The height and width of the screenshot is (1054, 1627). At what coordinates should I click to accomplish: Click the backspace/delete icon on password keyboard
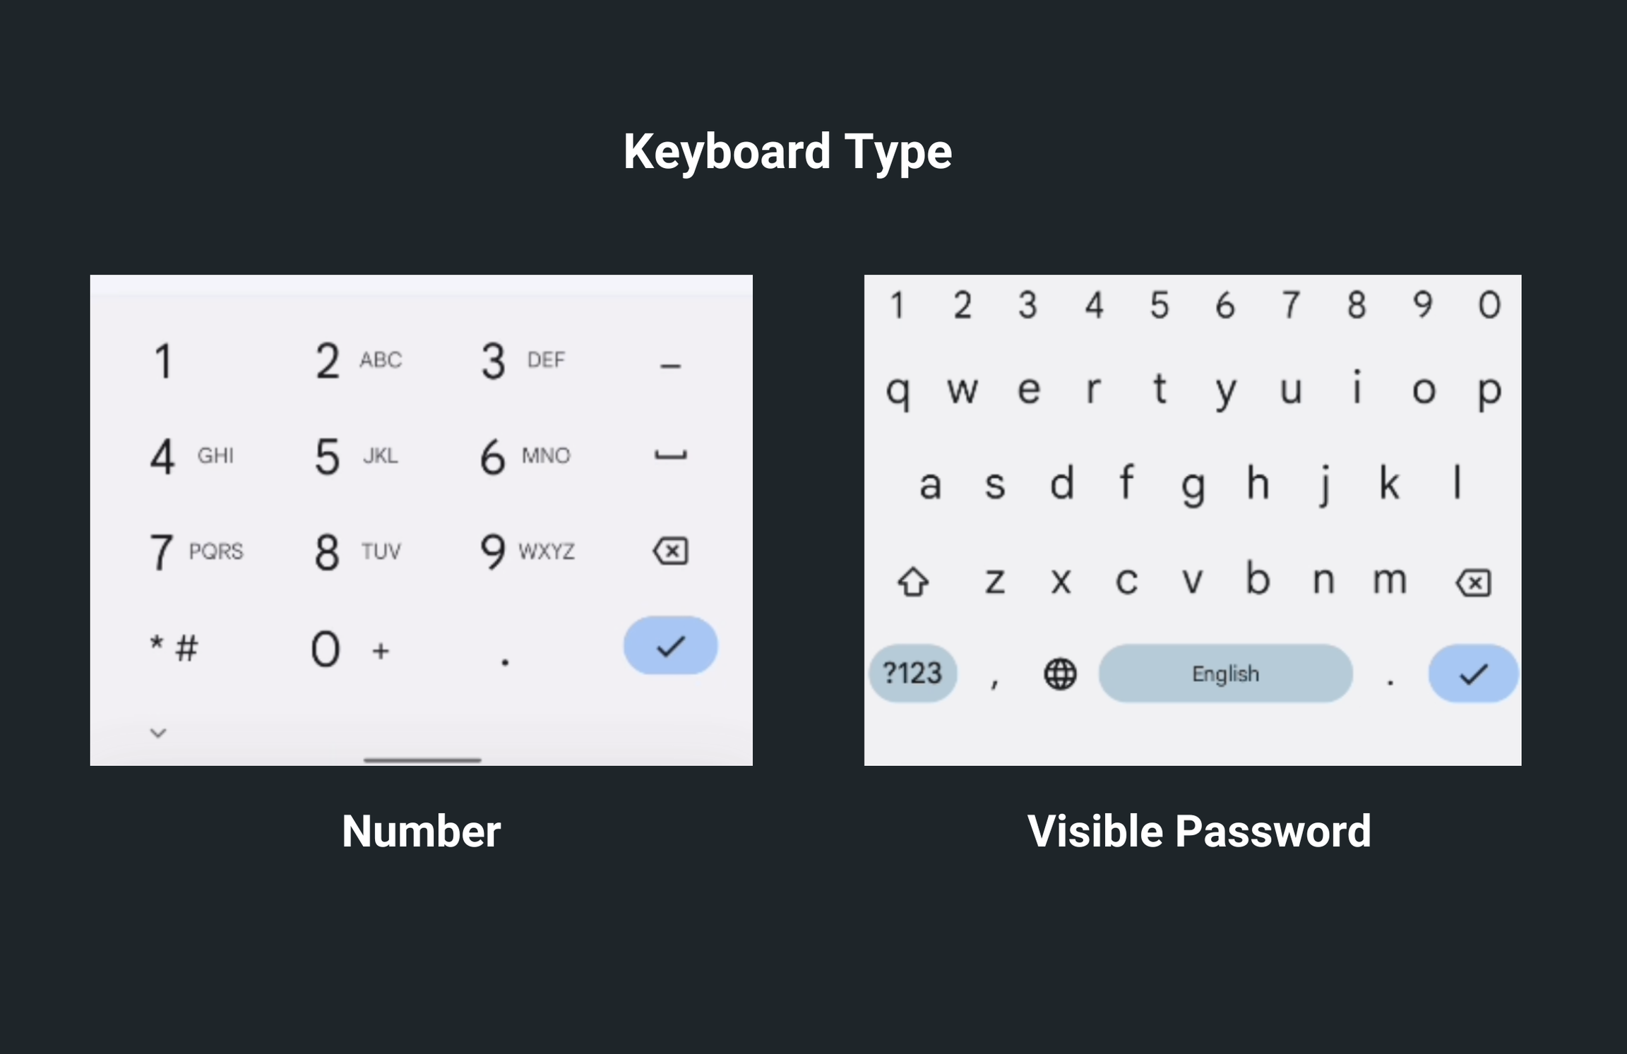click(1474, 582)
